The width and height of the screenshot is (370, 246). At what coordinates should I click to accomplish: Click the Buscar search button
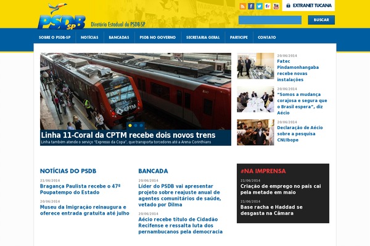(x=321, y=20)
